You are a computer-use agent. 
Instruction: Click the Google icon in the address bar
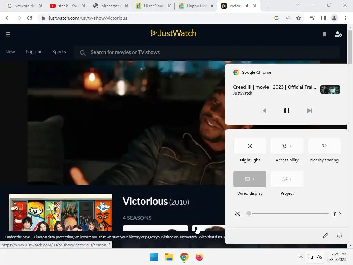pos(276,18)
